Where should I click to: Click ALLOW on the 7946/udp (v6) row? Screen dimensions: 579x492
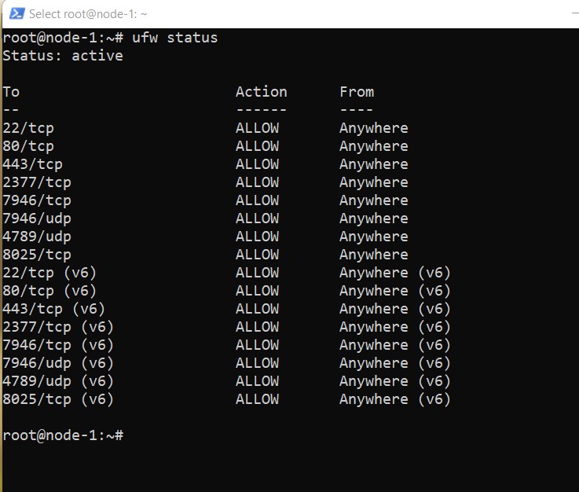click(x=258, y=363)
